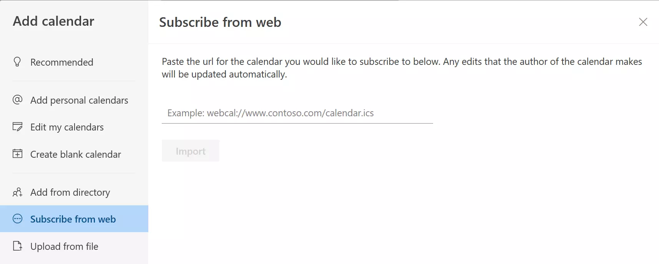Viewport: 659px width, 264px height.
Task: Open Add from directory
Action: coord(70,192)
